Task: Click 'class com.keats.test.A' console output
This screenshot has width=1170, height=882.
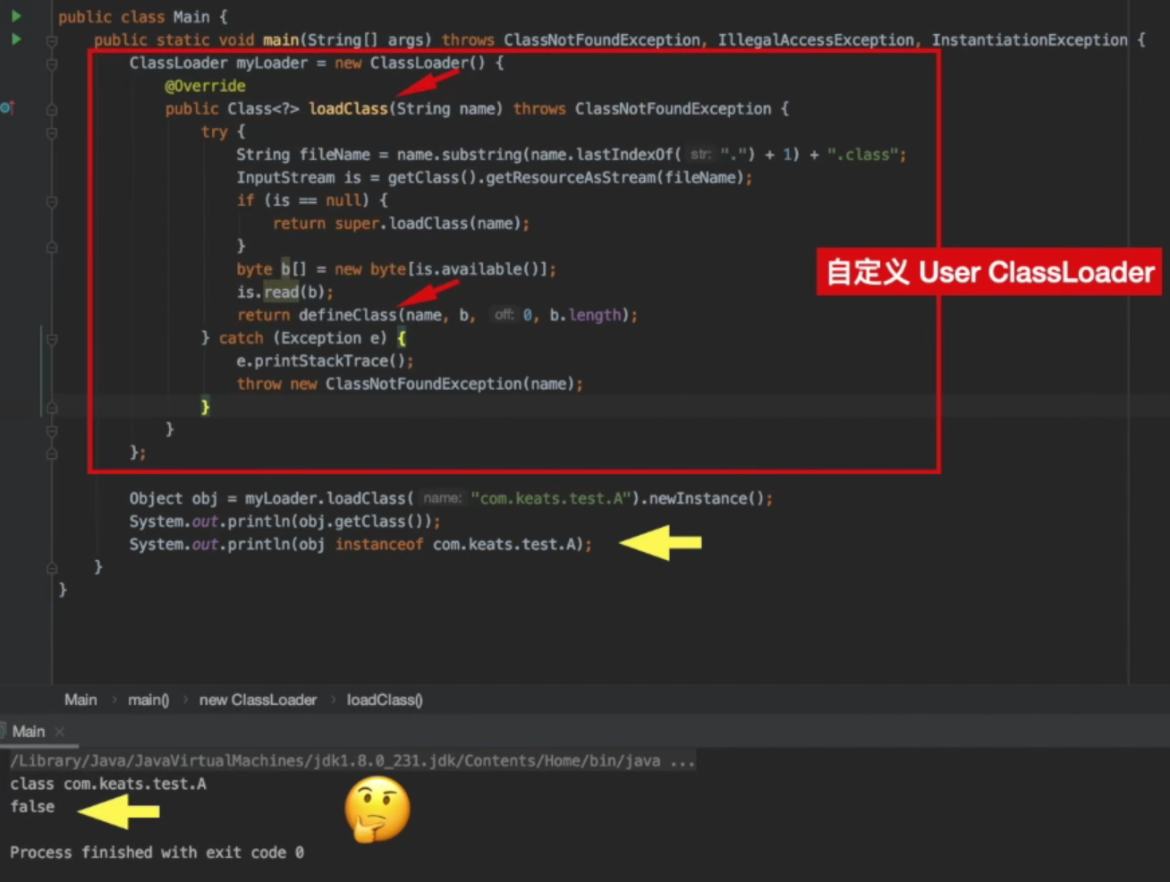Action: [108, 784]
